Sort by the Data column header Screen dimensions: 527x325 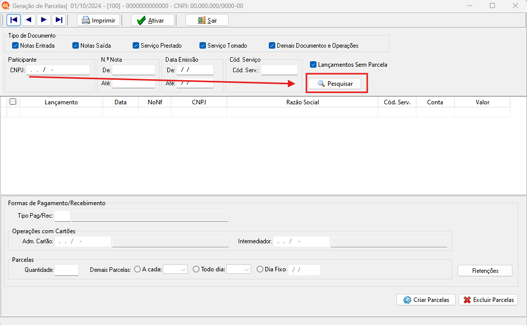pos(121,102)
